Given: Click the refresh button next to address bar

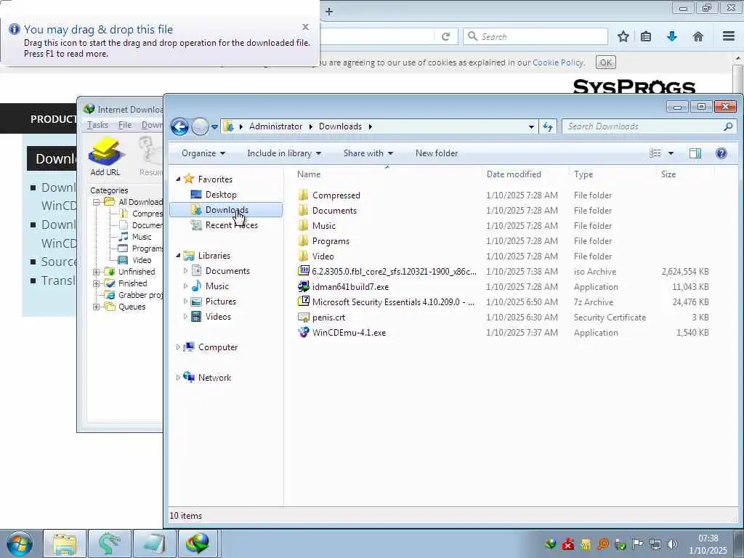Looking at the screenshot, I should (548, 126).
